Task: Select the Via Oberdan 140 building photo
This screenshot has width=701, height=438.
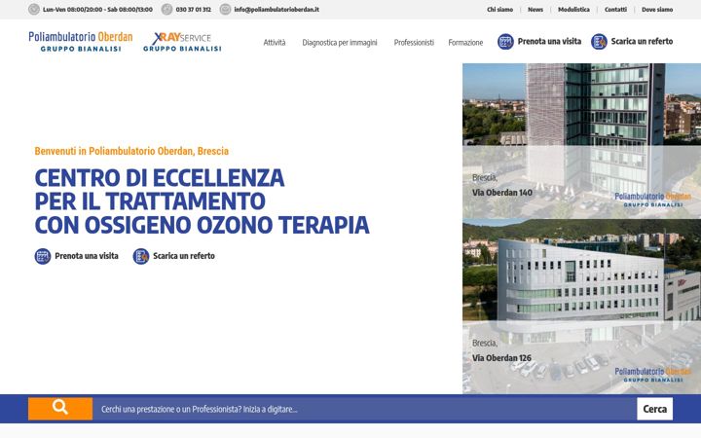Action: [581, 141]
